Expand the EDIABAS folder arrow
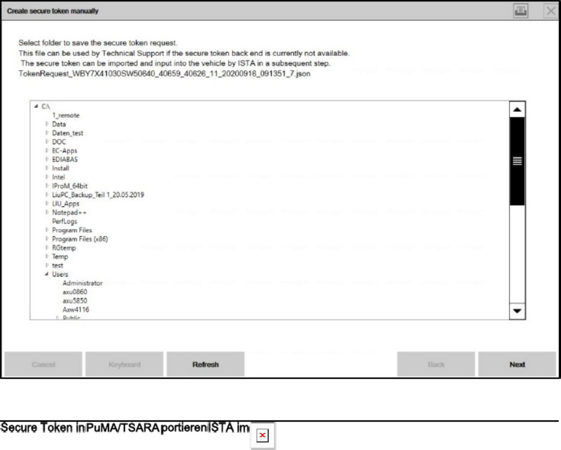Viewport: 561px width, 450px height. pyautogui.click(x=47, y=159)
